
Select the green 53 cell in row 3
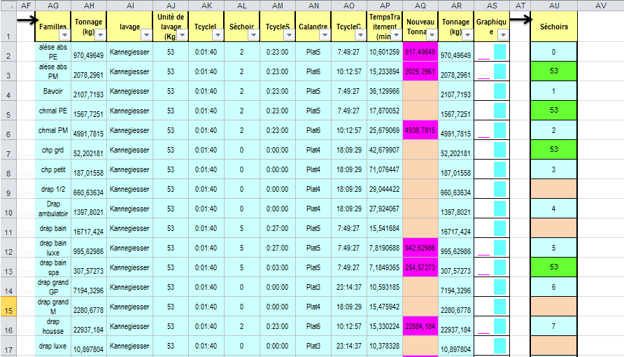(553, 71)
